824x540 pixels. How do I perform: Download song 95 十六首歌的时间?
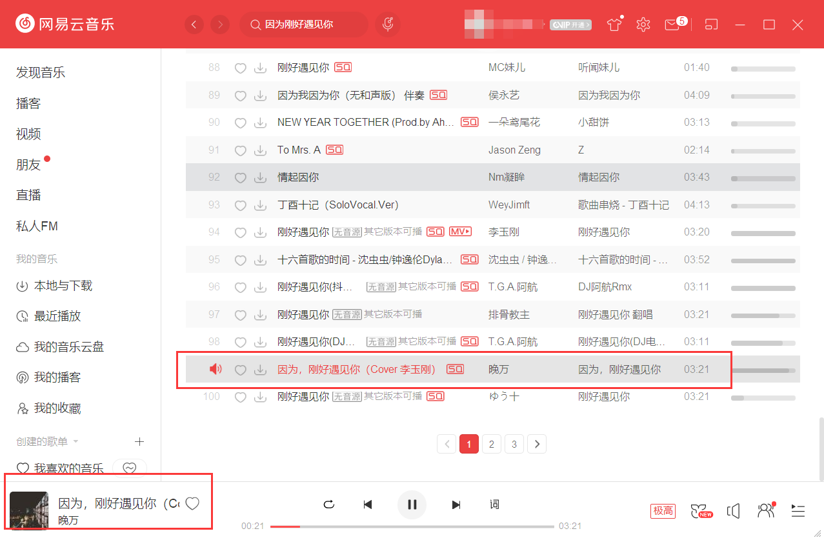coord(260,260)
